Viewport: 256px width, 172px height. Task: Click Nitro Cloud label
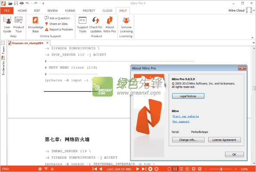pyautogui.click(x=236, y=10)
